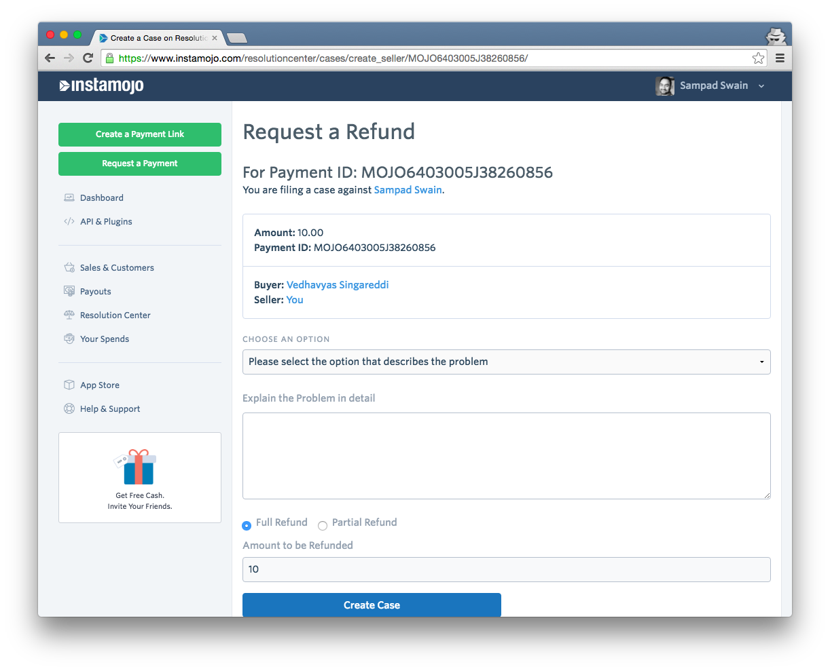Click the Dashboard icon in sidebar
The width and height of the screenshot is (830, 671).
69,197
